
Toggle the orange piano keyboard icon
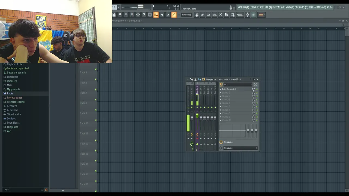pos(156,15)
